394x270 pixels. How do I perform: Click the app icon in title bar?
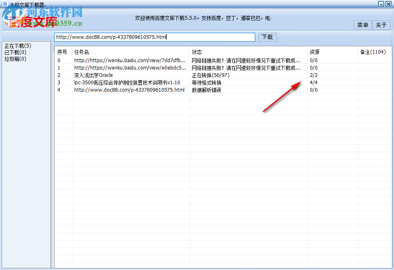[5, 4]
